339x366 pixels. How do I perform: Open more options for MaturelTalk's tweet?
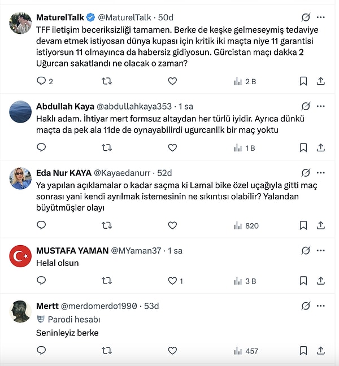[x=321, y=18]
